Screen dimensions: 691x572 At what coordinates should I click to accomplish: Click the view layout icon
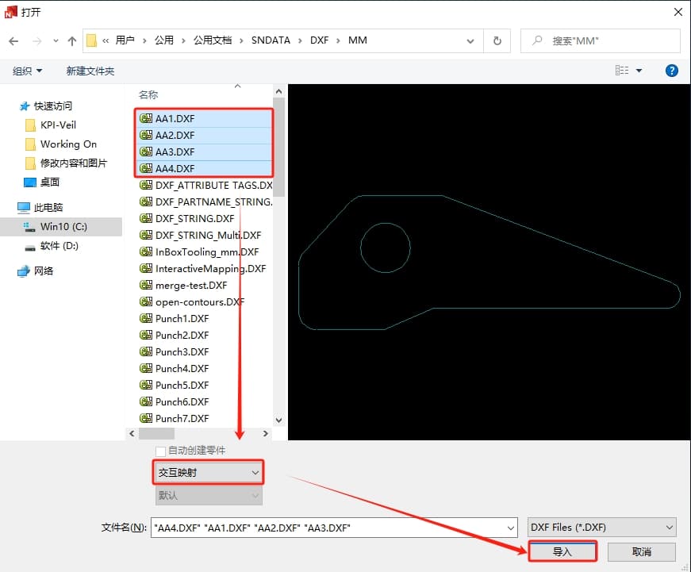click(x=623, y=71)
